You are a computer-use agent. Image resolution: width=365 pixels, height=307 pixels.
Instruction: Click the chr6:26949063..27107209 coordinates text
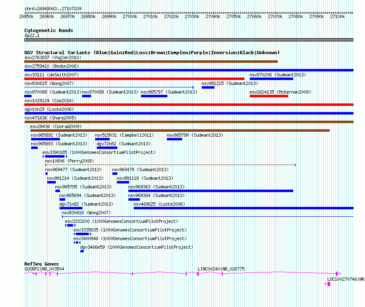coord(53,9)
